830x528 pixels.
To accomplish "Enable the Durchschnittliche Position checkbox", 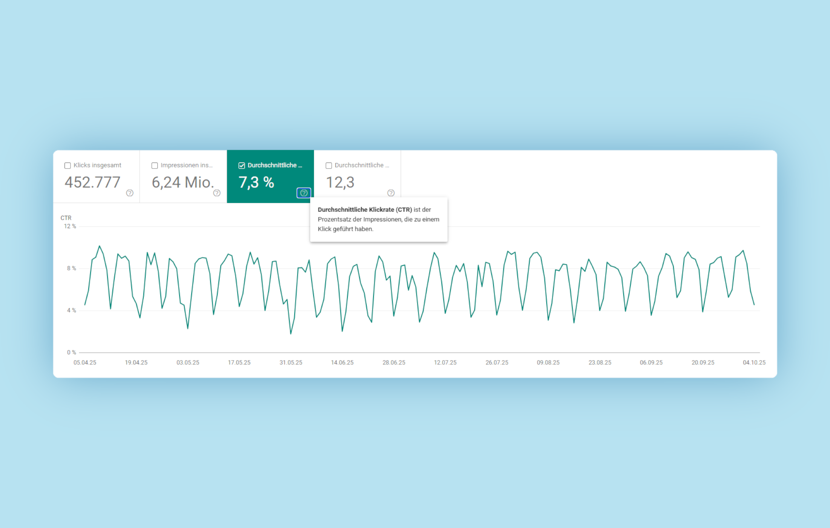I will point(329,165).
